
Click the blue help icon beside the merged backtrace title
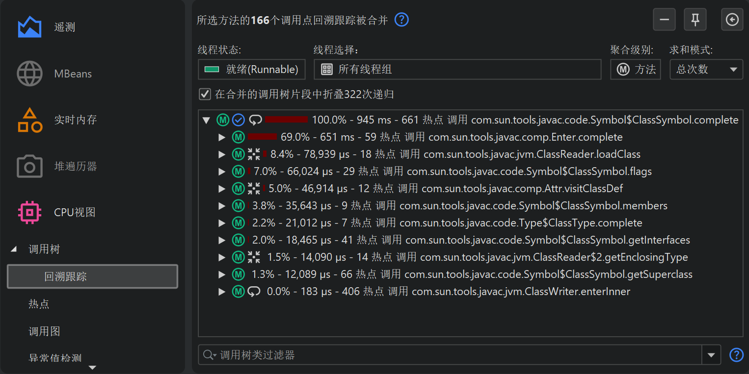pos(401,20)
